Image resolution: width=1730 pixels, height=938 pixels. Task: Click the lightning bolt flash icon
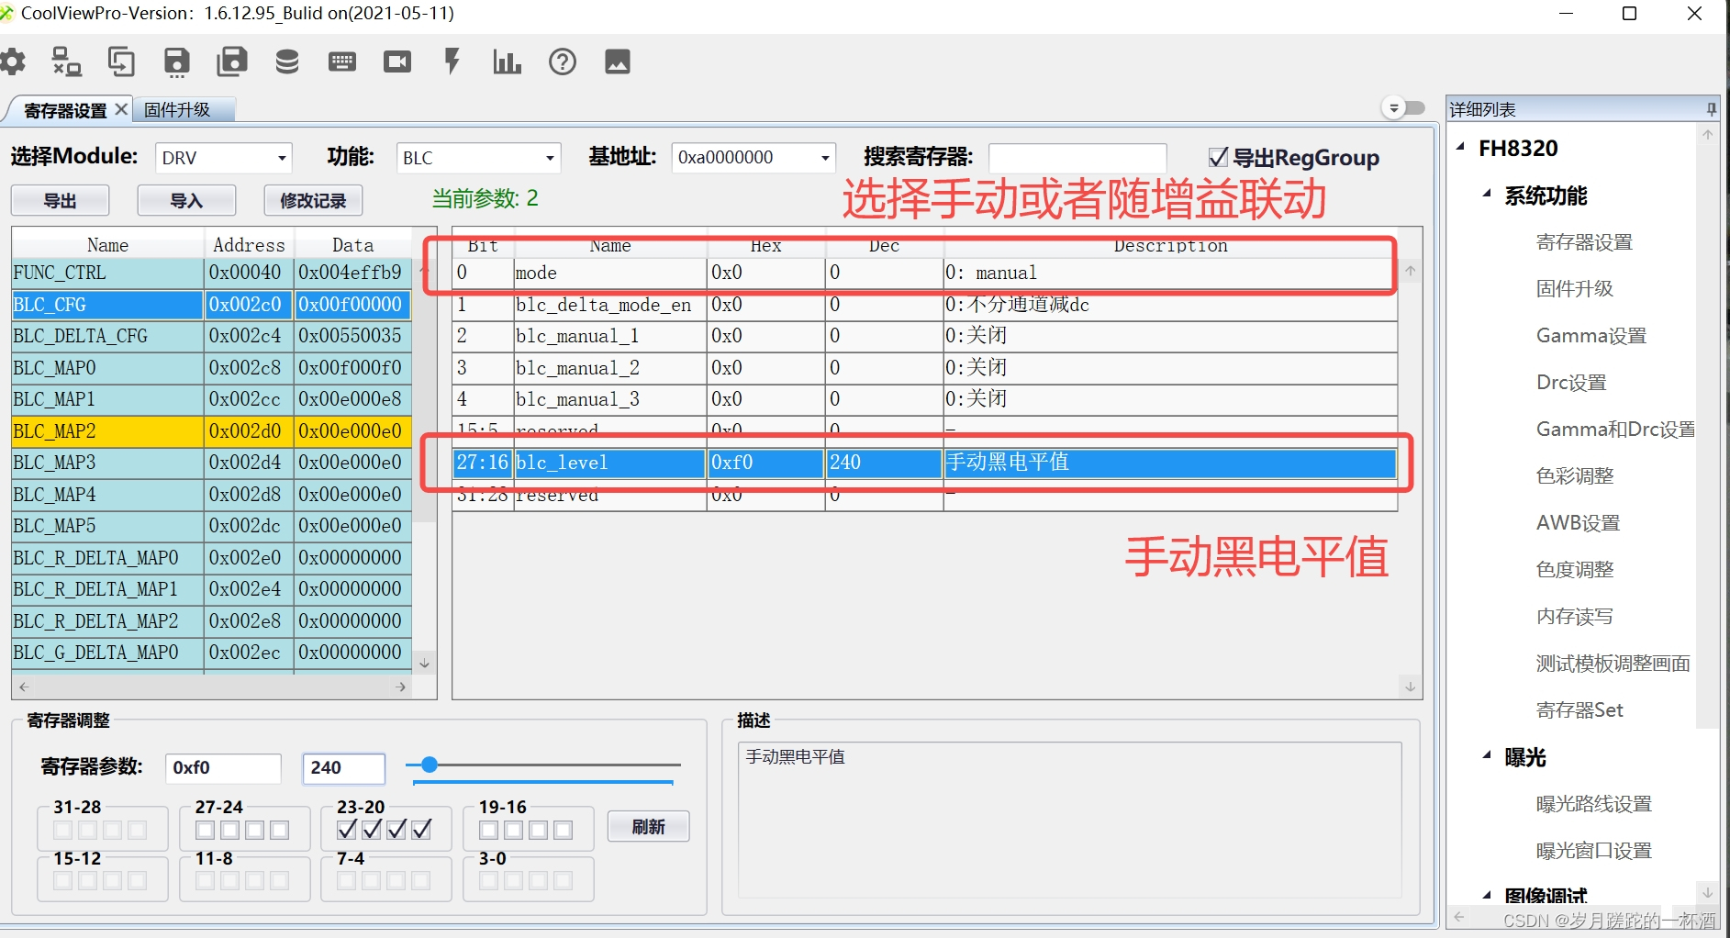(452, 62)
